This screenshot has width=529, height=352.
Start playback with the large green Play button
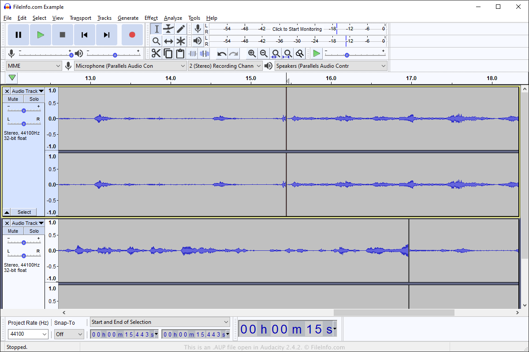tap(41, 35)
